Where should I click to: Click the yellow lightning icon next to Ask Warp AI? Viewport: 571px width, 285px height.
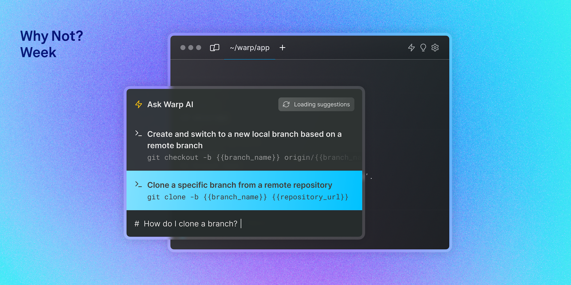(138, 104)
